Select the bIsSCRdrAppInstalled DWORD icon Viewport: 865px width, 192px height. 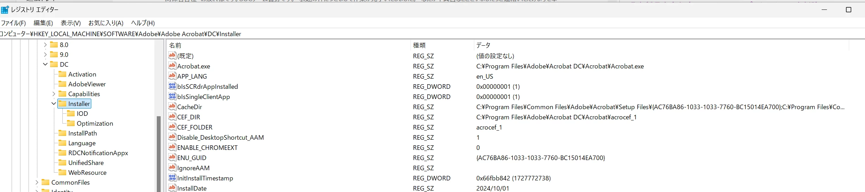coord(172,86)
